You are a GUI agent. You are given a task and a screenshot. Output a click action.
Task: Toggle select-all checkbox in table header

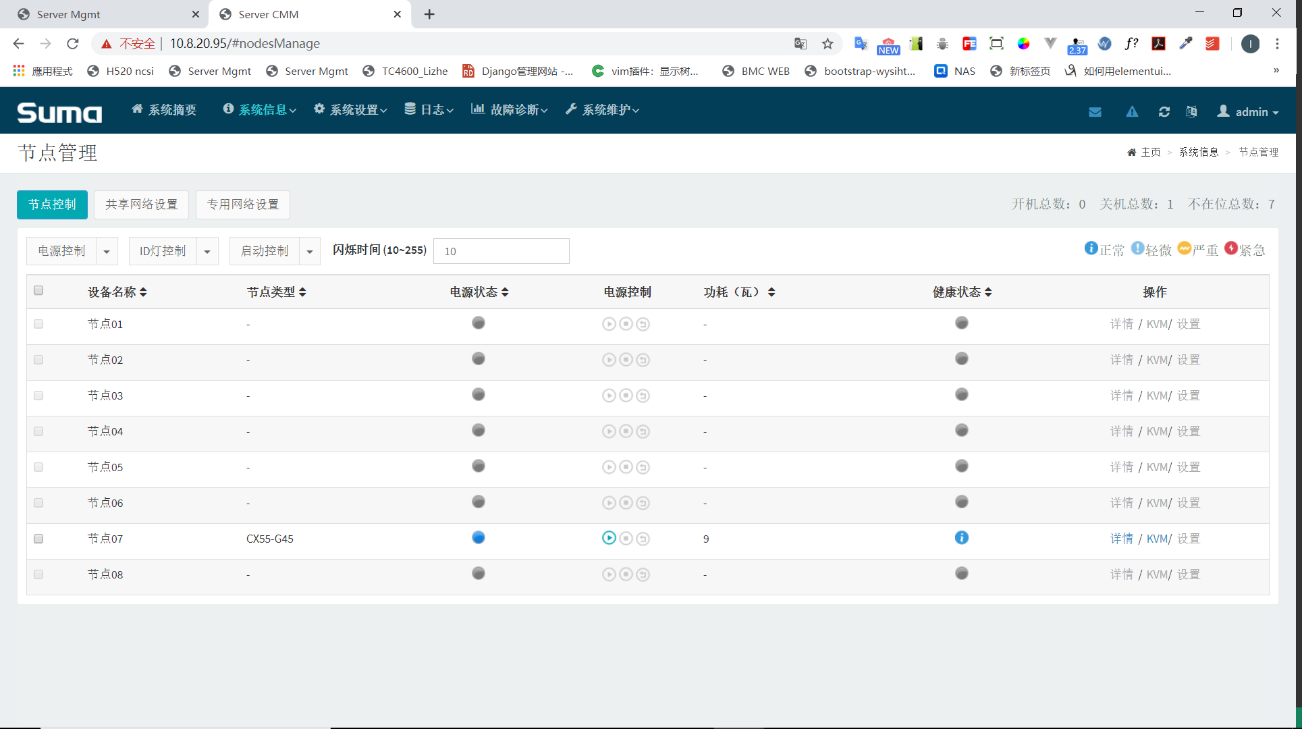(x=38, y=290)
